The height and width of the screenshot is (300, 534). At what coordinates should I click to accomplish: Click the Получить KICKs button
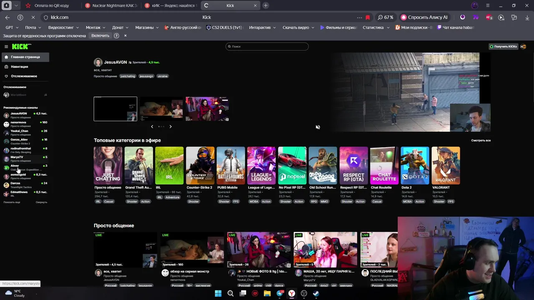click(503, 46)
